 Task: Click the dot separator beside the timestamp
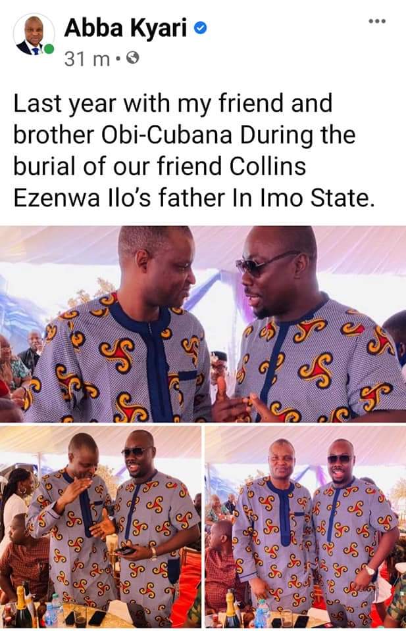(x=118, y=60)
